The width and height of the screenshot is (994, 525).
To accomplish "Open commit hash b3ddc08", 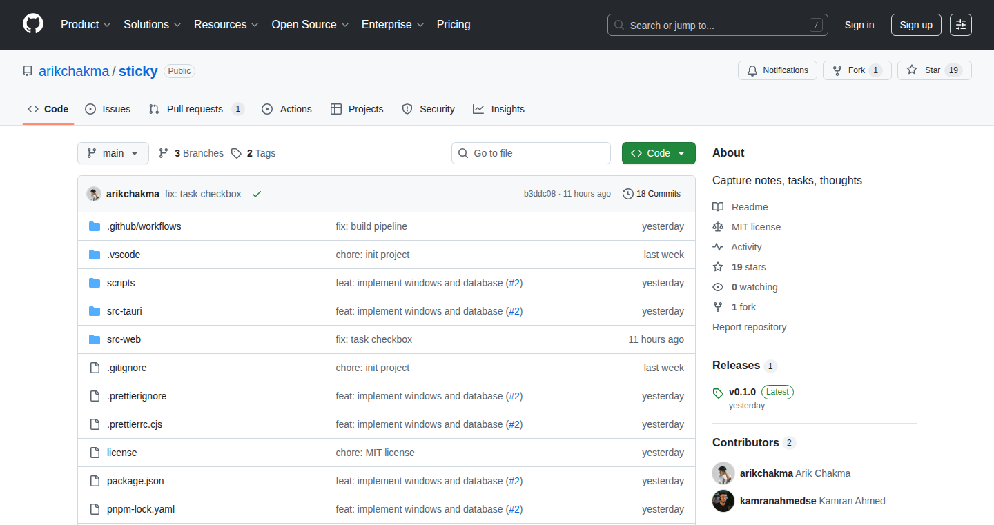I will click(x=540, y=194).
